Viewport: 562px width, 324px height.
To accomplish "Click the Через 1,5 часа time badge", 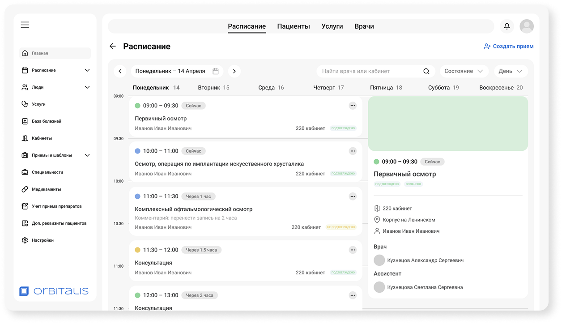I will [x=201, y=250].
